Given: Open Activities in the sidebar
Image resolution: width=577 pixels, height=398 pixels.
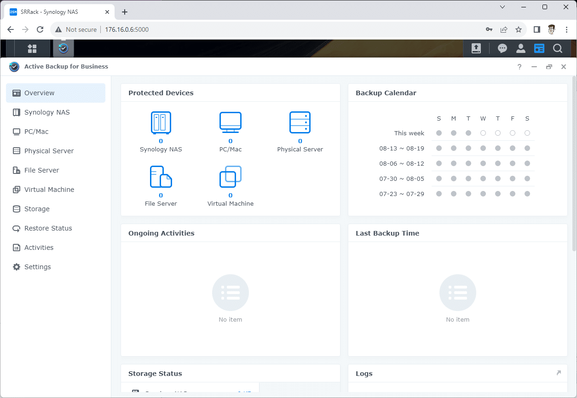Looking at the screenshot, I should click(x=56, y=248).
